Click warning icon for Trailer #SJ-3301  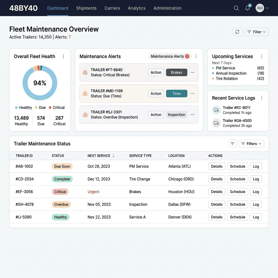[85, 115]
